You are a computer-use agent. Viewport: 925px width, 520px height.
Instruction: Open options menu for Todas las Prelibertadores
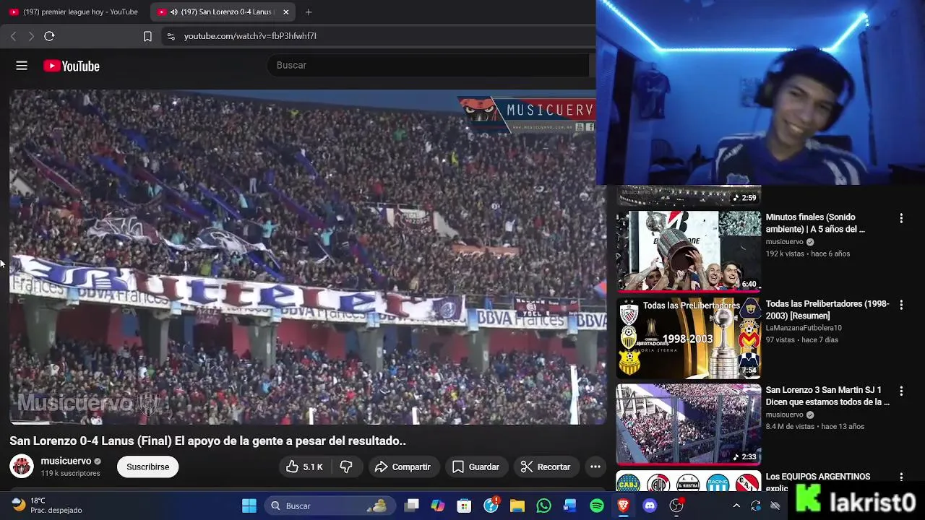(x=901, y=305)
